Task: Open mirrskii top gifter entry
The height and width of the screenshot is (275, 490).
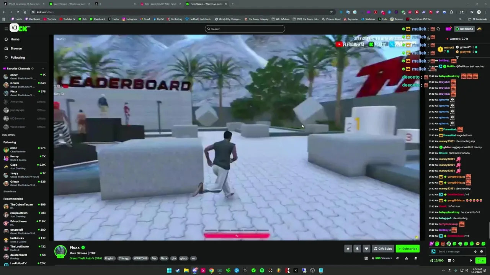Action: 446,49
